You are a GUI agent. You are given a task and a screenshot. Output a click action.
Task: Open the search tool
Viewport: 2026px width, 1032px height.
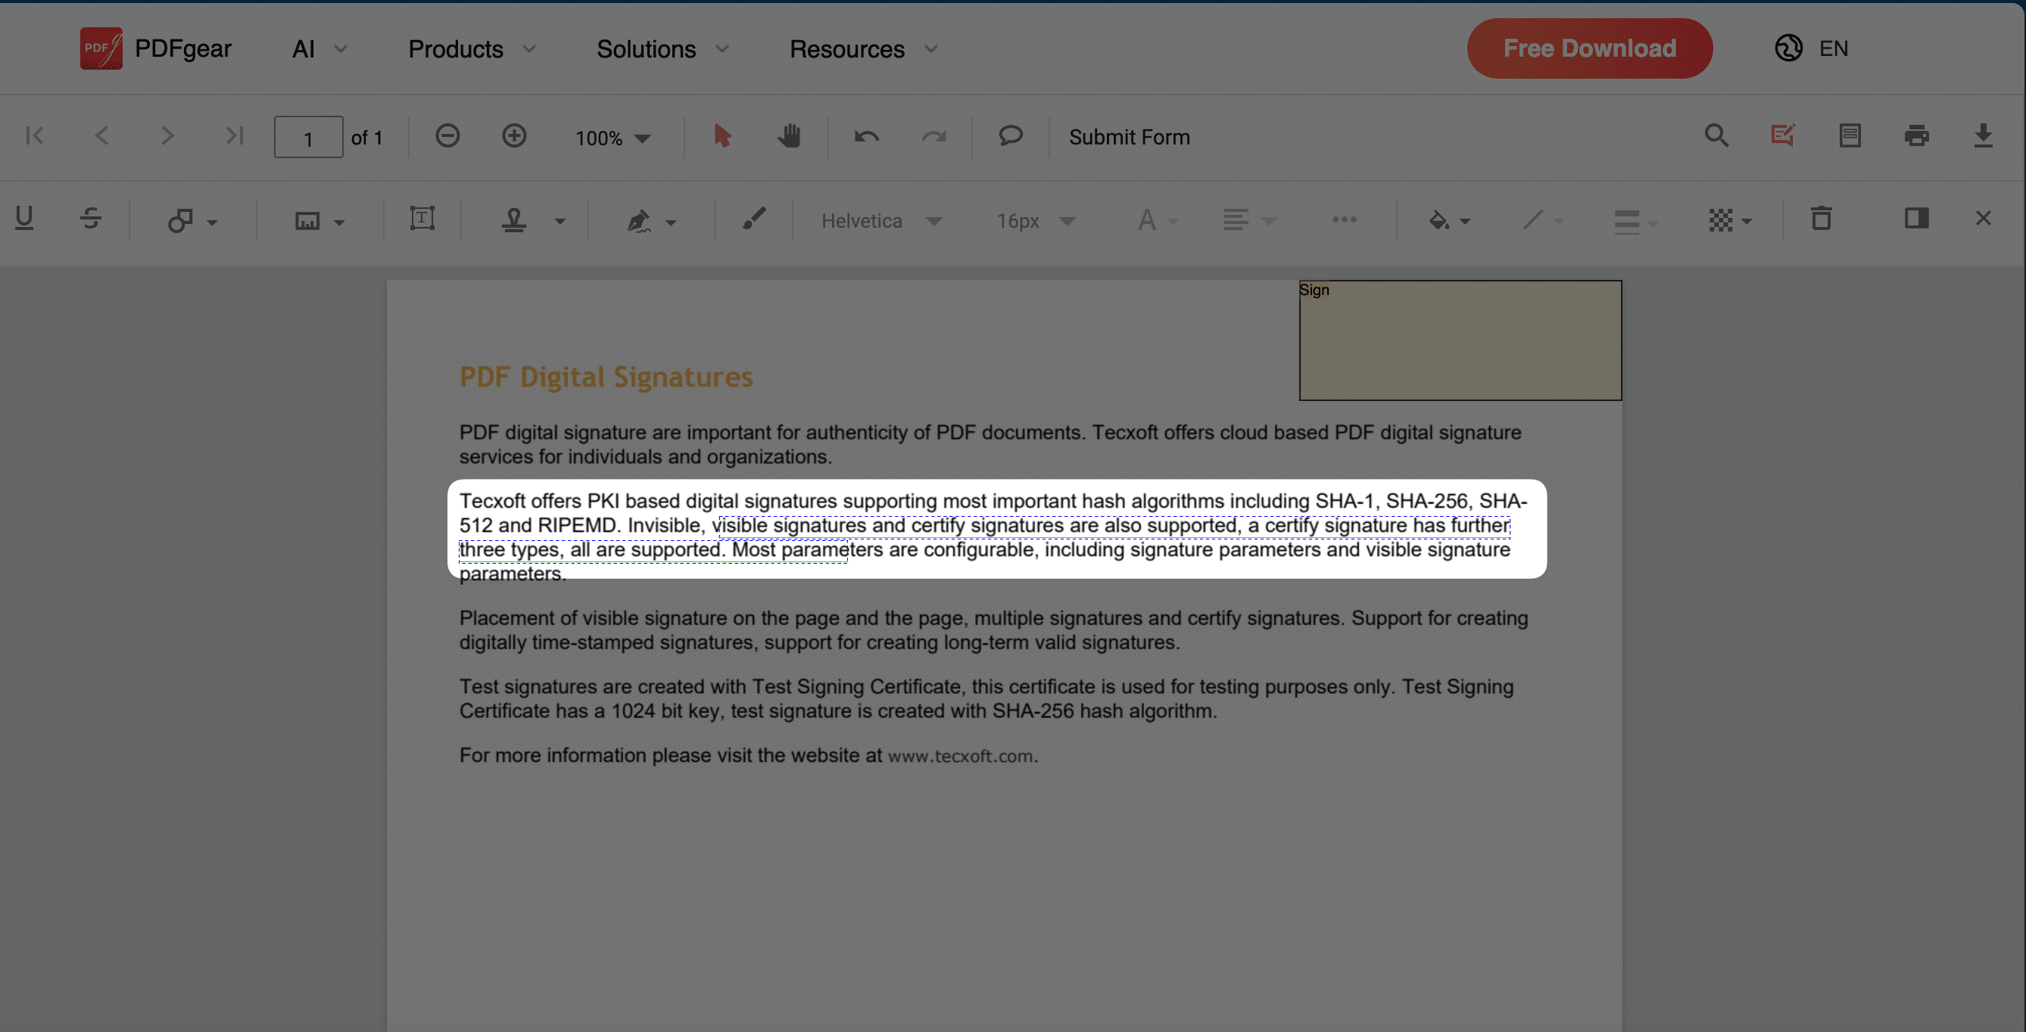click(1716, 137)
